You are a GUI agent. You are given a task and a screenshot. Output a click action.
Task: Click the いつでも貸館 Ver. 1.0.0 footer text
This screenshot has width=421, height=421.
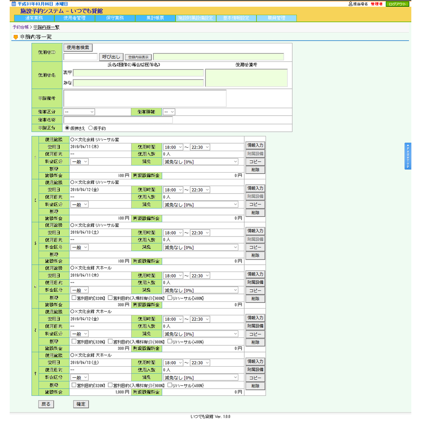[x=210, y=416]
